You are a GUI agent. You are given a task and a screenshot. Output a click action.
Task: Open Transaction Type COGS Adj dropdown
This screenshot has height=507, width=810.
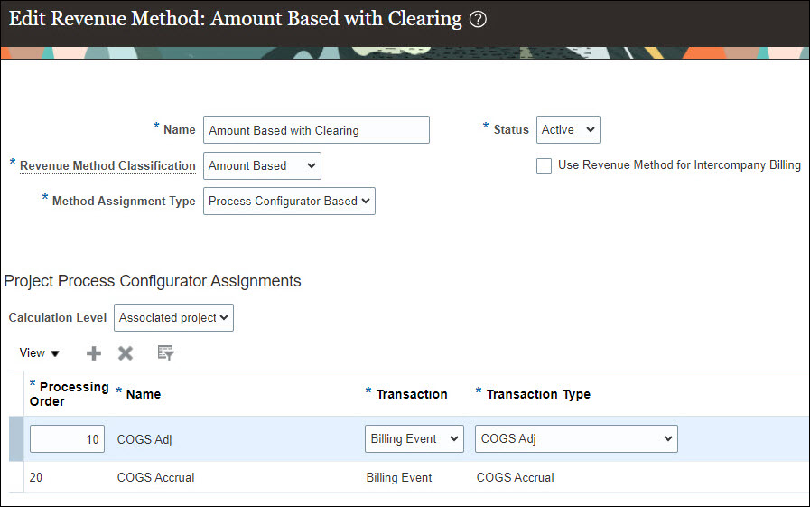[x=576, y=439]
